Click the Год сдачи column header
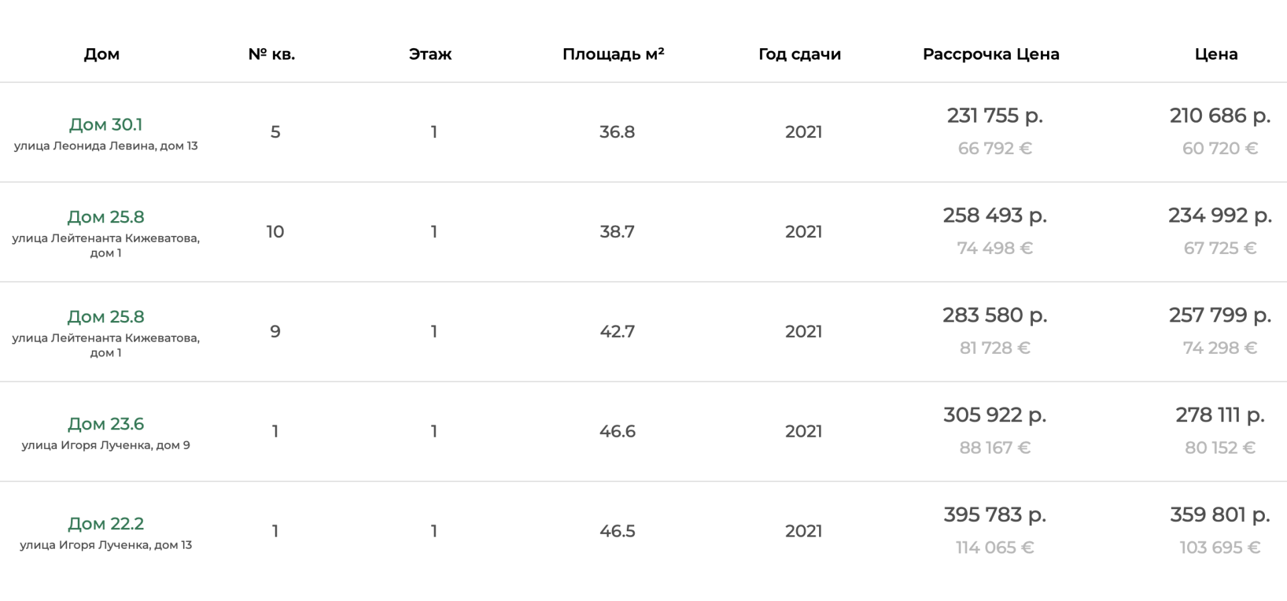Image resolution: width=1287 pixels, height=601 pixels. 800,54
